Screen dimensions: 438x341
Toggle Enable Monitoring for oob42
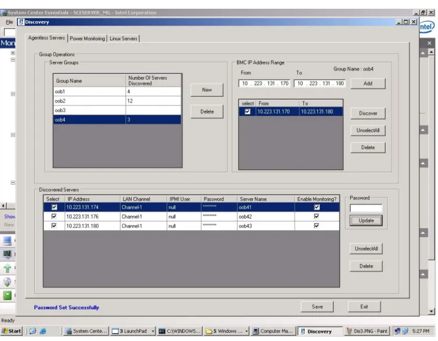[x=317, y=216]
